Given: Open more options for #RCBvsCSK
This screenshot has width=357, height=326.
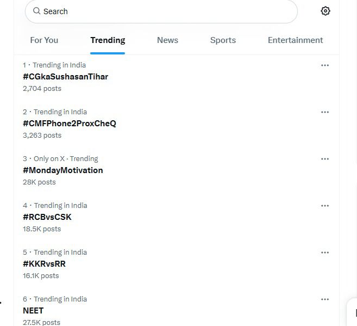Looking at the screenshot, I should click(325, 206).
